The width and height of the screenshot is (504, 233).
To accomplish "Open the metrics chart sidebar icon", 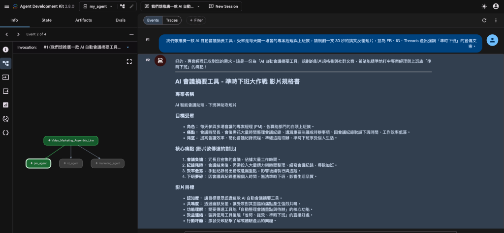I will pyautogui.click(x=5, y=105).
